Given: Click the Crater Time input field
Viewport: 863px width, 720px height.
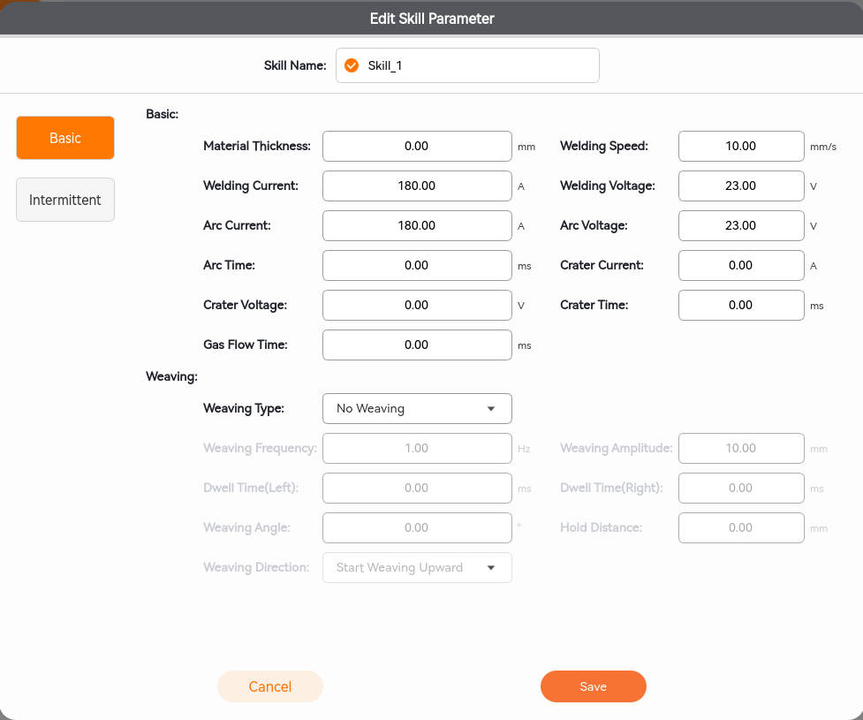Looking at the screenshot, I should click(740, 305).
